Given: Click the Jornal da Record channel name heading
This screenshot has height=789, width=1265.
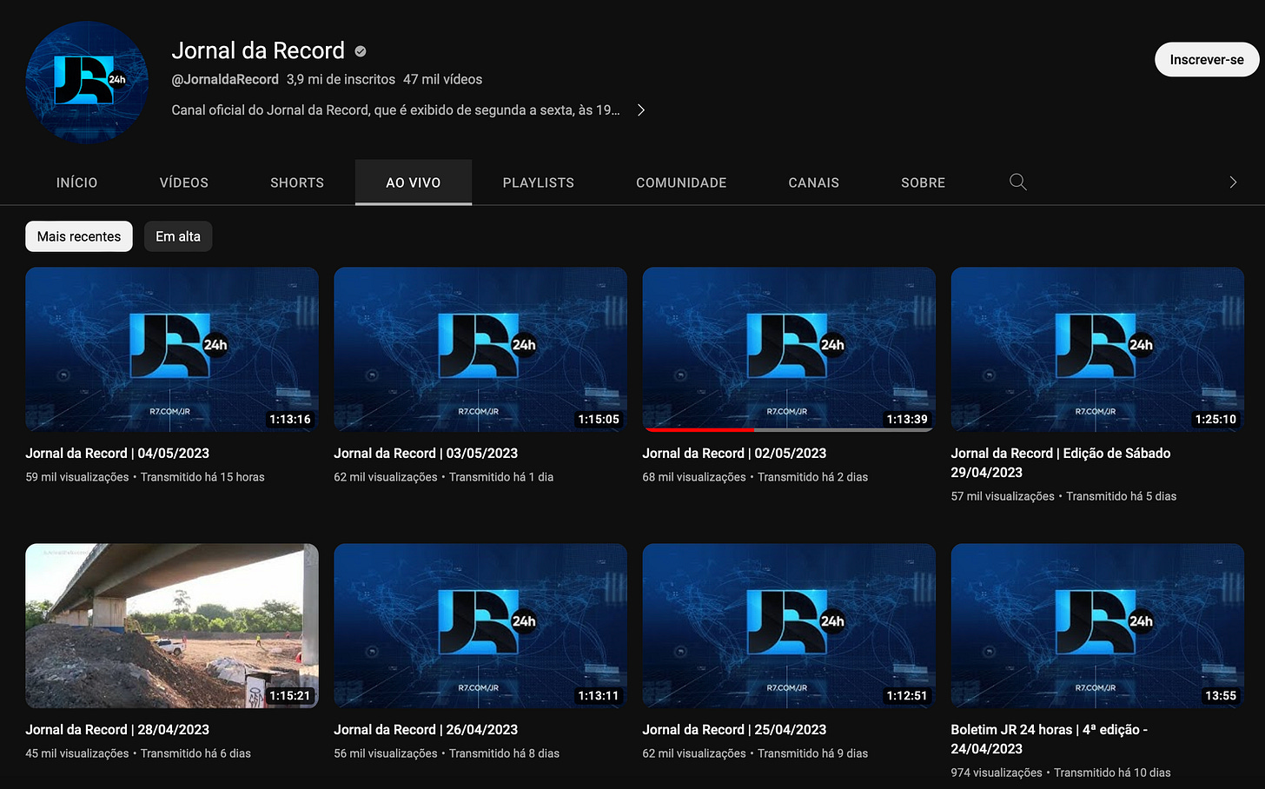Looking at the screenshot, I should 258,50.
